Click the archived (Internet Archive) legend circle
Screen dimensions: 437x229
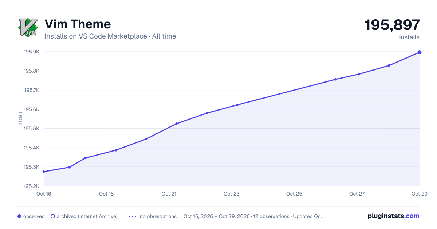52,216
